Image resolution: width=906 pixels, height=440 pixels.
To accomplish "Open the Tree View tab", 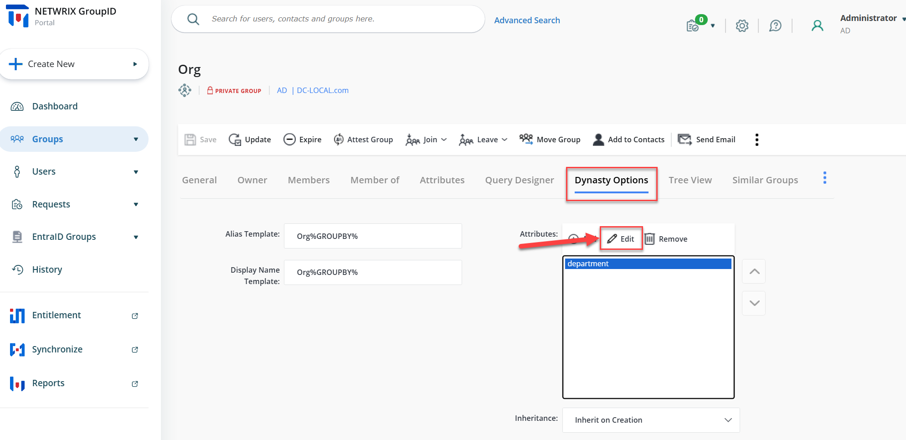I will tap(690, 180).
